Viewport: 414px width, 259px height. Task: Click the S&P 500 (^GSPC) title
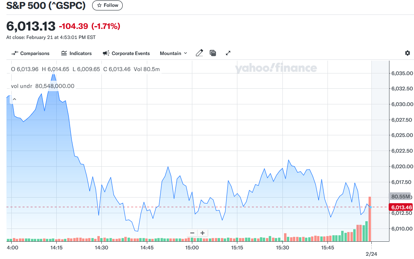pos(46,5)
